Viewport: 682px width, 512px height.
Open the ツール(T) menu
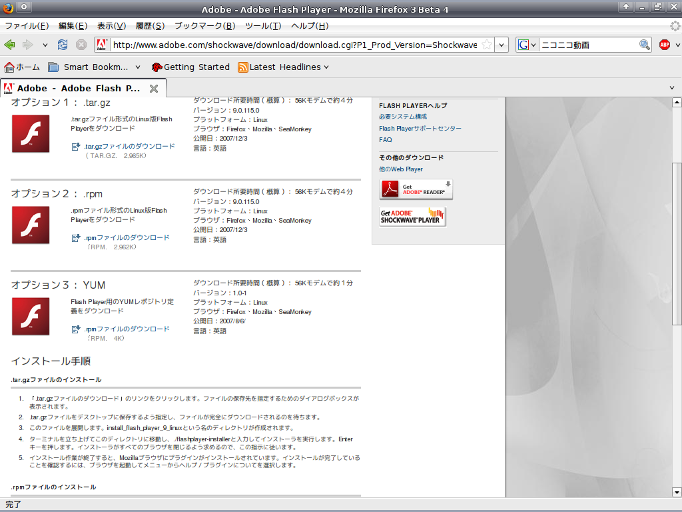263,26
